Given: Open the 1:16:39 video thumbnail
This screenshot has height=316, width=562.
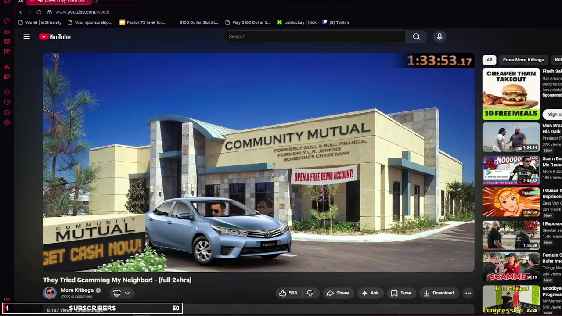Looking at the screenshot, I should [x=511, y=235].
